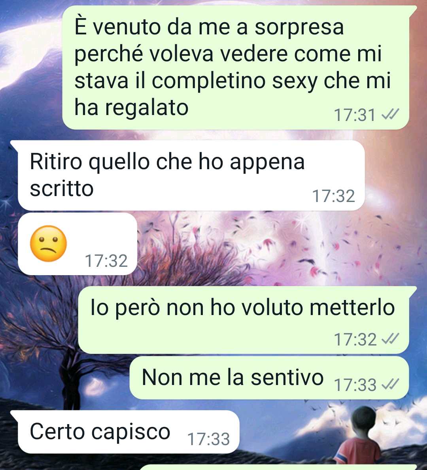Tap the 17:32 timestamp beside the emoji
Screen dimensions: 427x470
pos(106,261)
